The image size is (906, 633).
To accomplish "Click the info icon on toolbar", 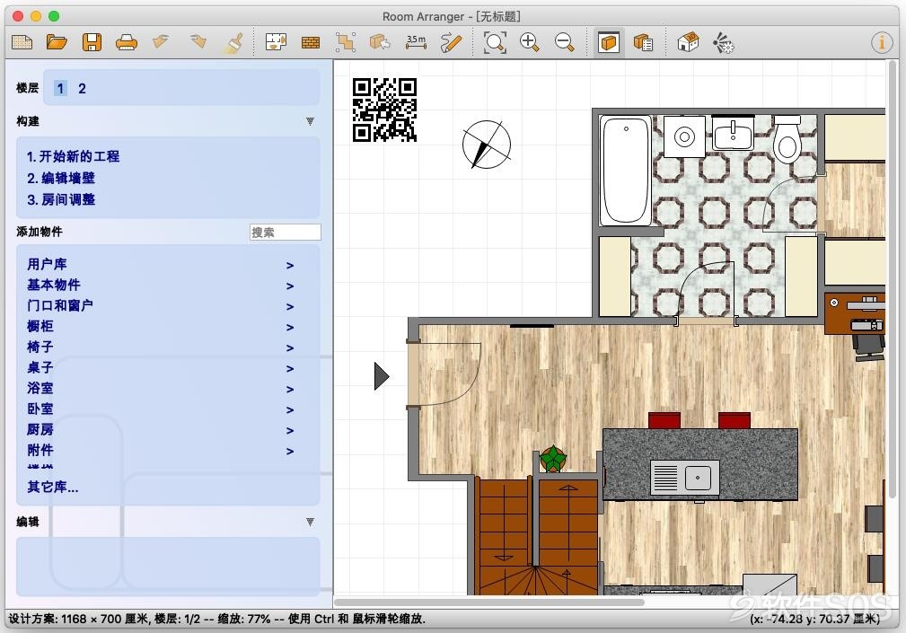I will pyautogui.click(x=882, y=42).
